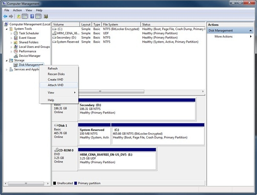Click the Local Users and Groups icon
Screen dimensions: 257x195
coord(16,47)
